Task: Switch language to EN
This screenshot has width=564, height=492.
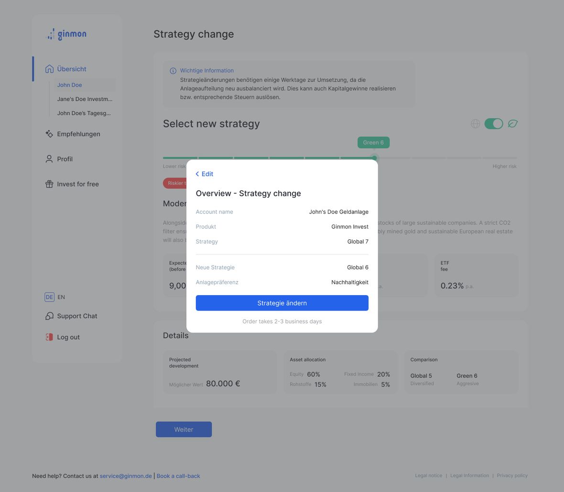Action: click(61, 297)
